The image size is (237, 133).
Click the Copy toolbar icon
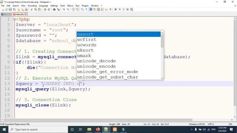coord(36,10)
